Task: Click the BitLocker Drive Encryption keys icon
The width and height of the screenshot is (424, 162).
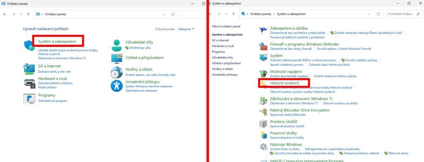Action: coord(263,112)
